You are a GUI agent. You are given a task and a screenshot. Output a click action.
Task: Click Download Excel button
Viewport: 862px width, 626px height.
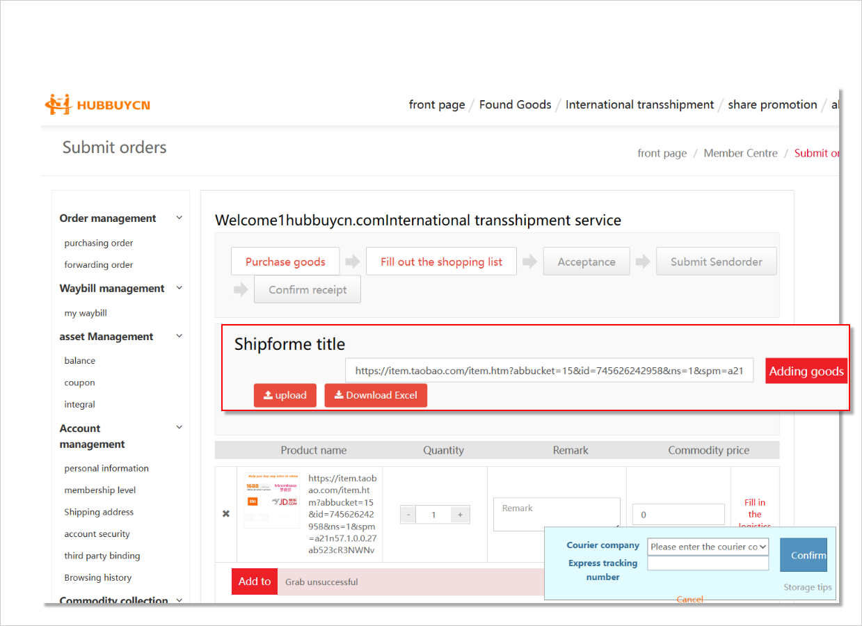[x=376, y=395]
